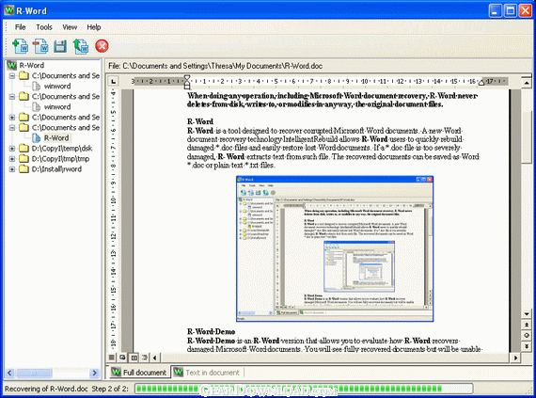Image resolution: width=536 pixels, height=398 pixels.
Task: Click the remove document toolbar icon
Action: coord(40,46)
